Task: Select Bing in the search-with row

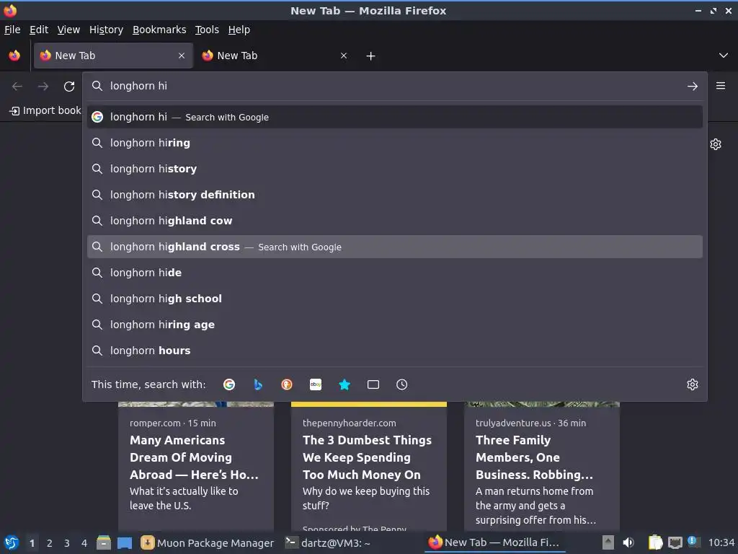Action: click(x=258, y=384)
